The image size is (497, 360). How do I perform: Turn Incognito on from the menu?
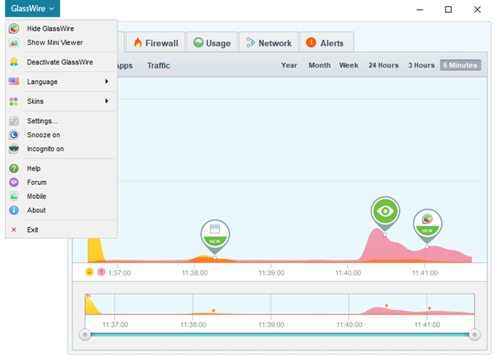(x=61, y=149)
